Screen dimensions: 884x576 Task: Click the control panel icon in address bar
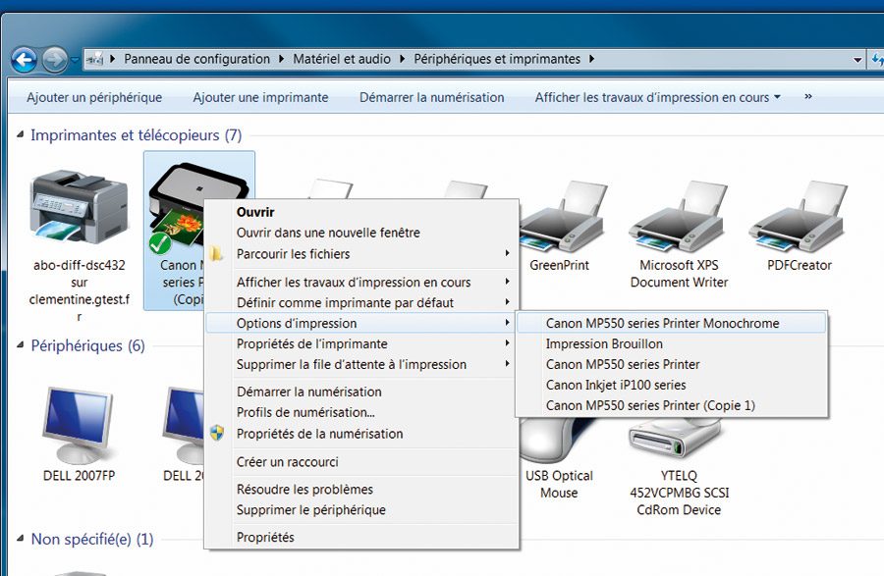coord(95,59)
